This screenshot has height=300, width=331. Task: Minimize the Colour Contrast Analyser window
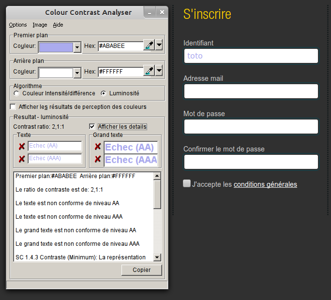(x=150, y=13)
